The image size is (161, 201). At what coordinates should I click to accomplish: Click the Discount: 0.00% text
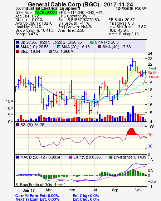click(29, 20)
